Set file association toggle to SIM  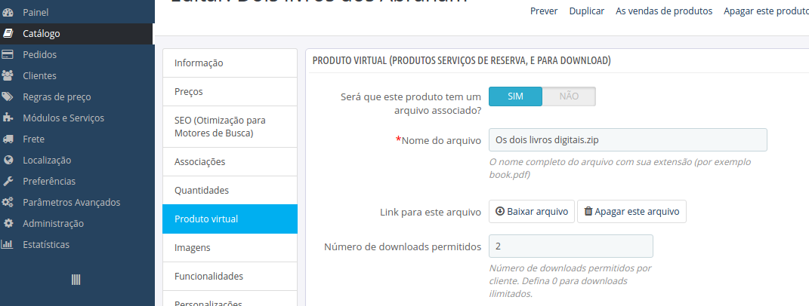[515, 96]
